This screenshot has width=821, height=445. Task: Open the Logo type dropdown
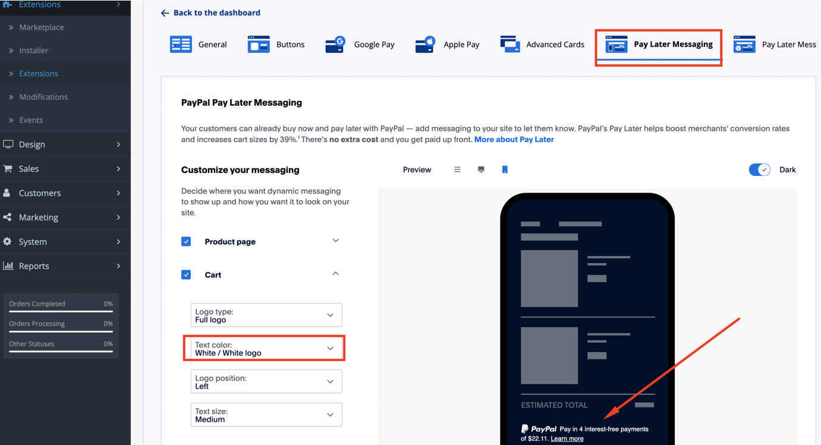(266, 315)
